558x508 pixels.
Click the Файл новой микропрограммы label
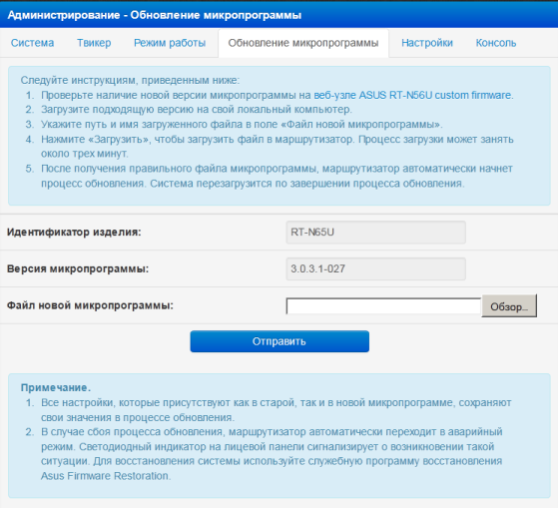click(x=90, y=305)
